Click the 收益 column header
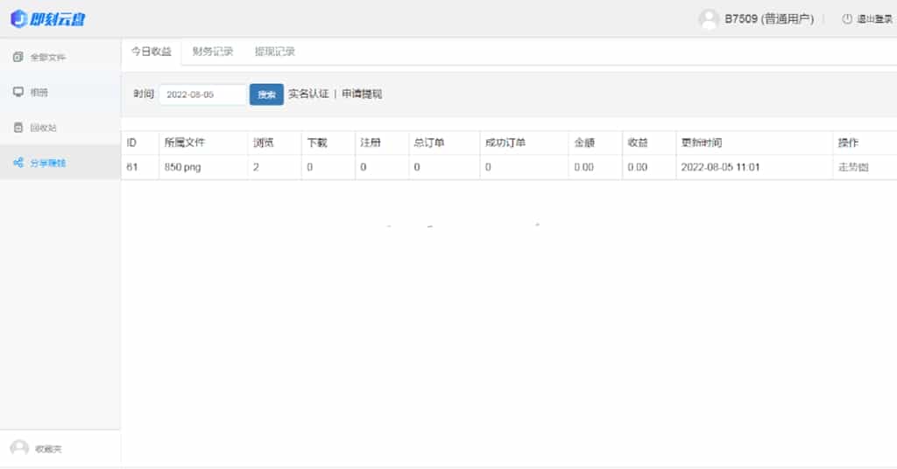Image resolution: width=897 pixels, height=469 pixels. [649, 143]
